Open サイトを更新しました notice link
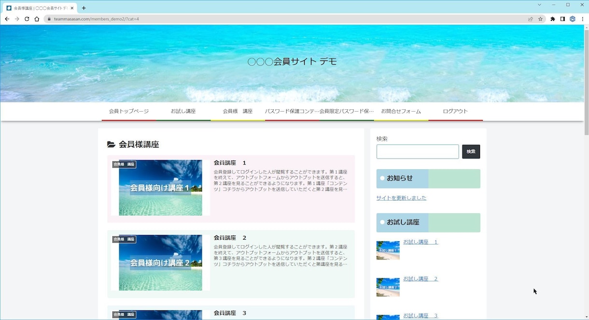The width and height of the screenshot is (589, 320). (x=401, y=198)
